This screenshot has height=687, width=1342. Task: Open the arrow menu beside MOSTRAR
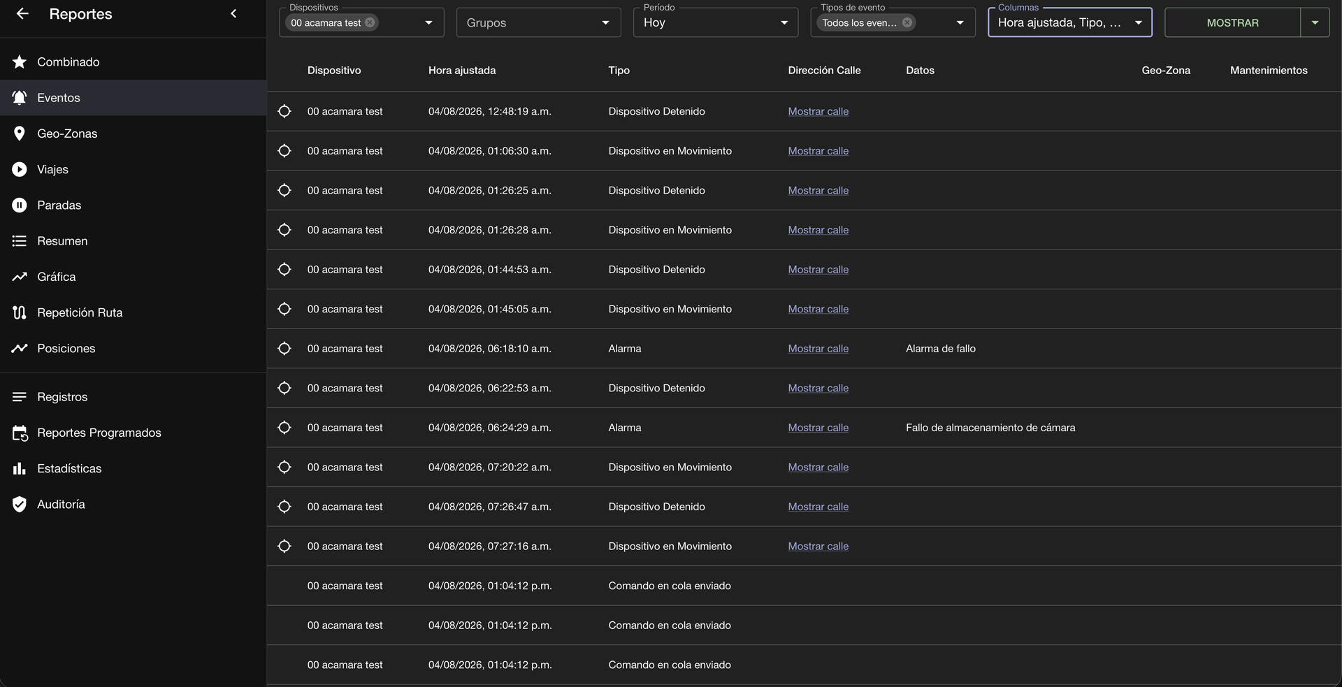(x=1315, y=23)
